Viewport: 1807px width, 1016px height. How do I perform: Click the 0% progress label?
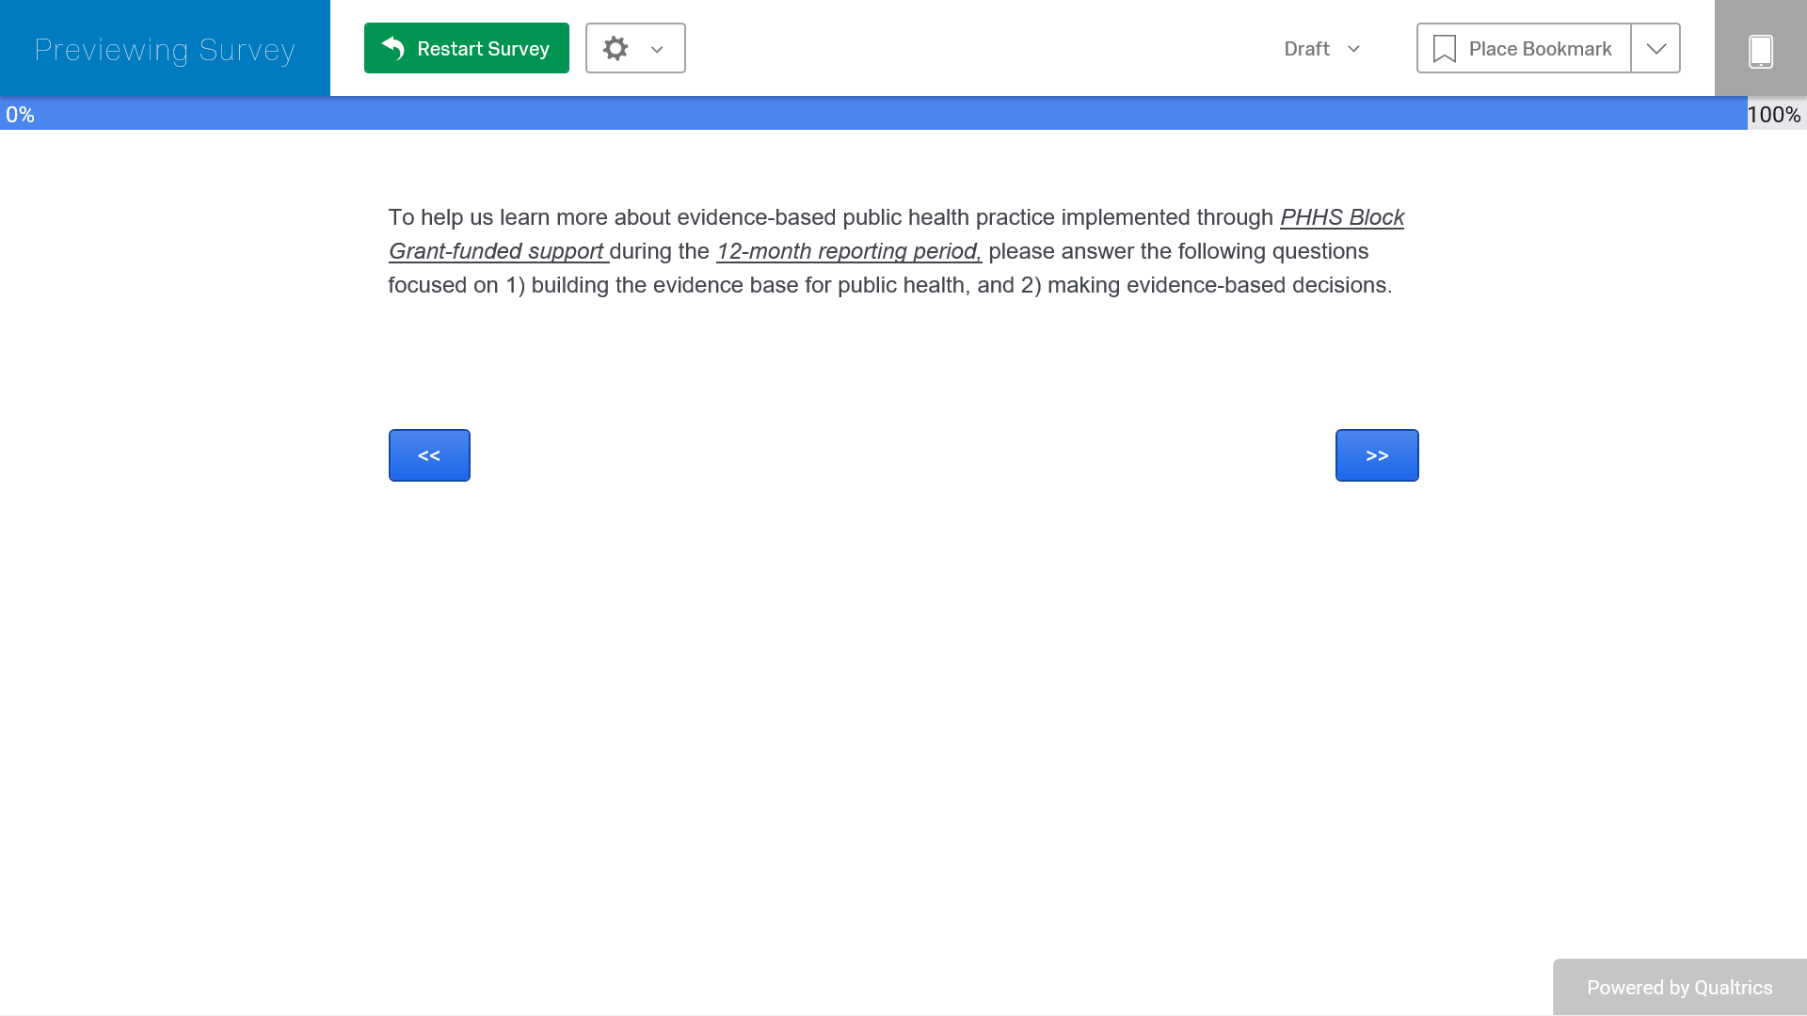20,115
